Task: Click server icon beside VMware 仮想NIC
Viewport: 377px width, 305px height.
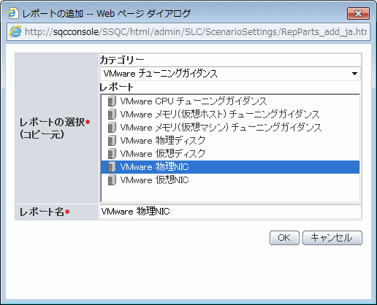Action: [x=112, y=180]
